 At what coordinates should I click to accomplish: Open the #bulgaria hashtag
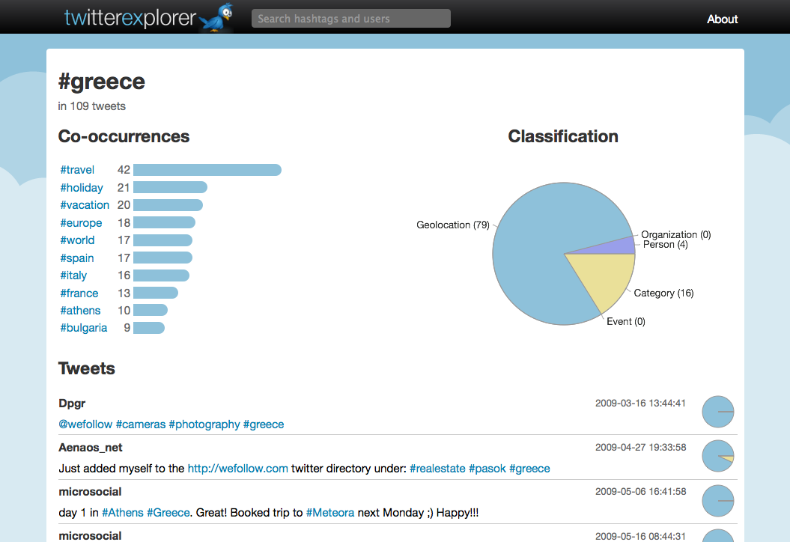84,328
